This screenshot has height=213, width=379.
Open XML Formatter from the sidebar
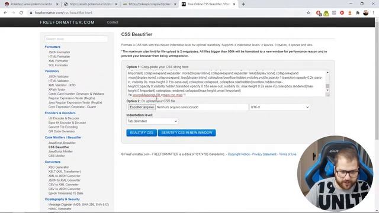pos(58,61)
